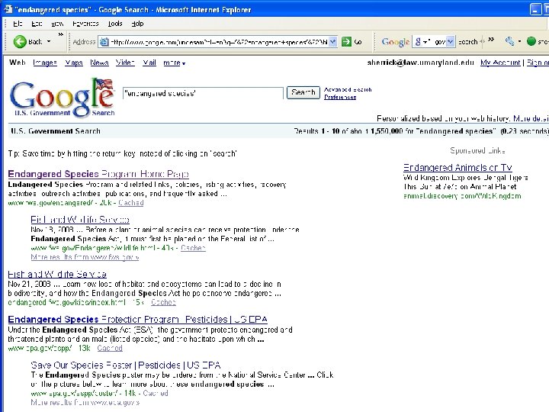This screenshot has height=412, width=549.
Task: Open the View menu
Action: coord(57,24)
